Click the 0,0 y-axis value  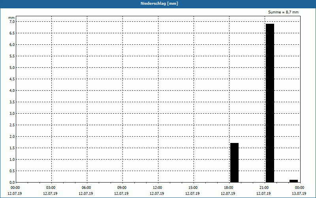point(12,183)
